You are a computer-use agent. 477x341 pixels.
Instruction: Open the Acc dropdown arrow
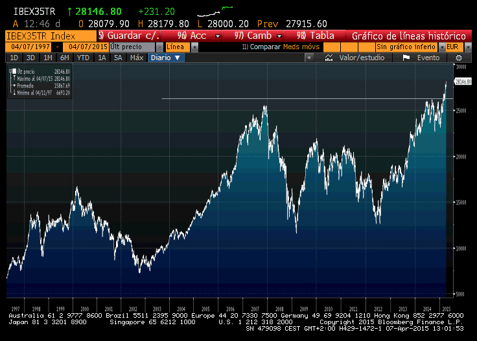point(218,36)
